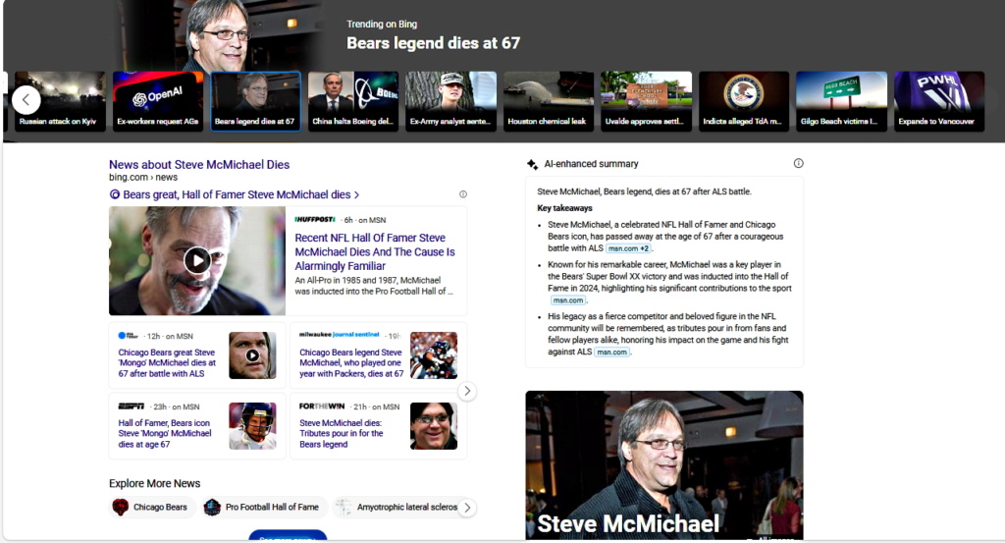The width and height of the screenshot is (1005, 543).
Task: Select the Pro Football Hall of Fame chip
Action: 264,507
